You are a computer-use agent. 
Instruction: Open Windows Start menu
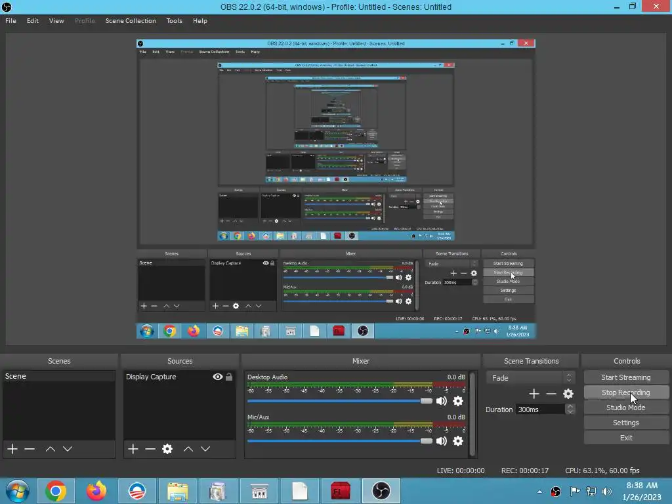(x=17, y=491)
